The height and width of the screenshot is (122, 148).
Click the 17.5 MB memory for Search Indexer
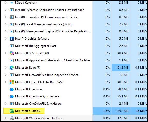click(123, 118)
